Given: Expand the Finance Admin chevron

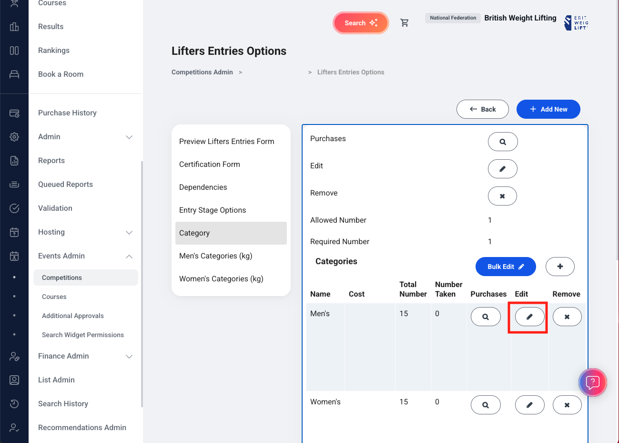Looking at the screenshot, I should tap(129, 357).
